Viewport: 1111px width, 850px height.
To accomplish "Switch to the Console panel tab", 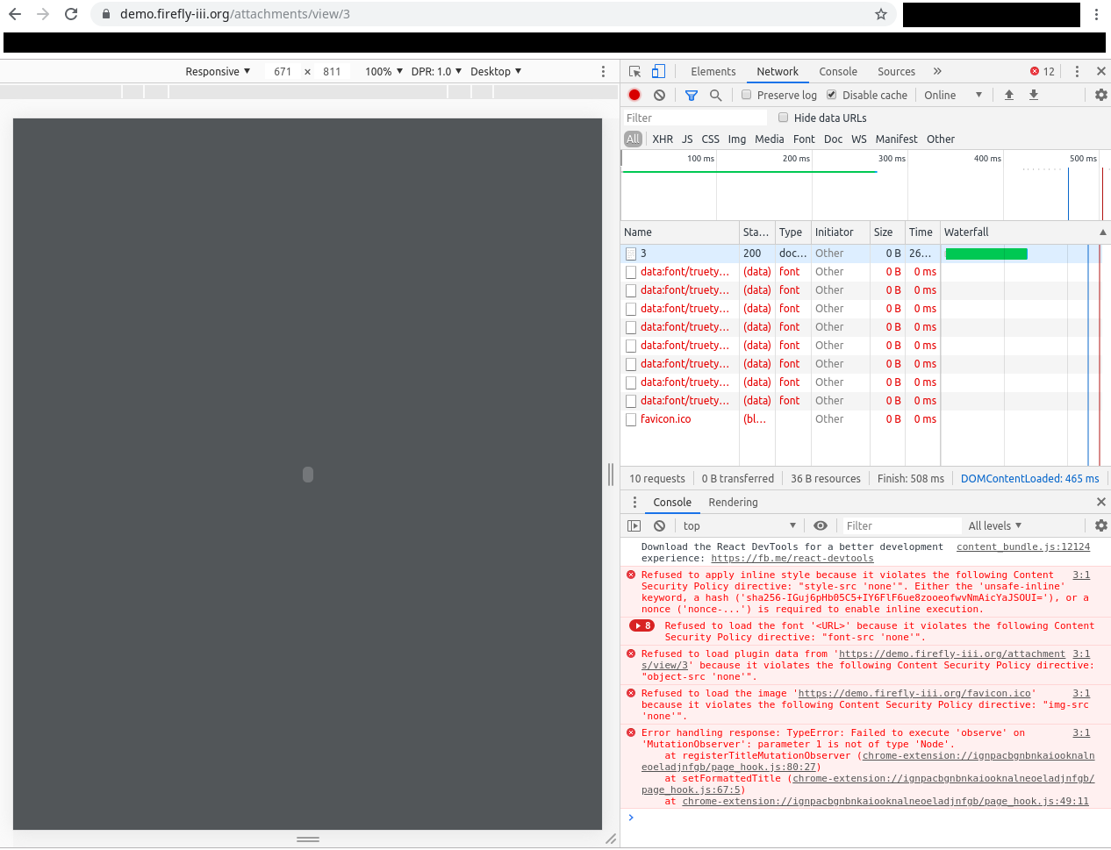I will coord(838,71).
